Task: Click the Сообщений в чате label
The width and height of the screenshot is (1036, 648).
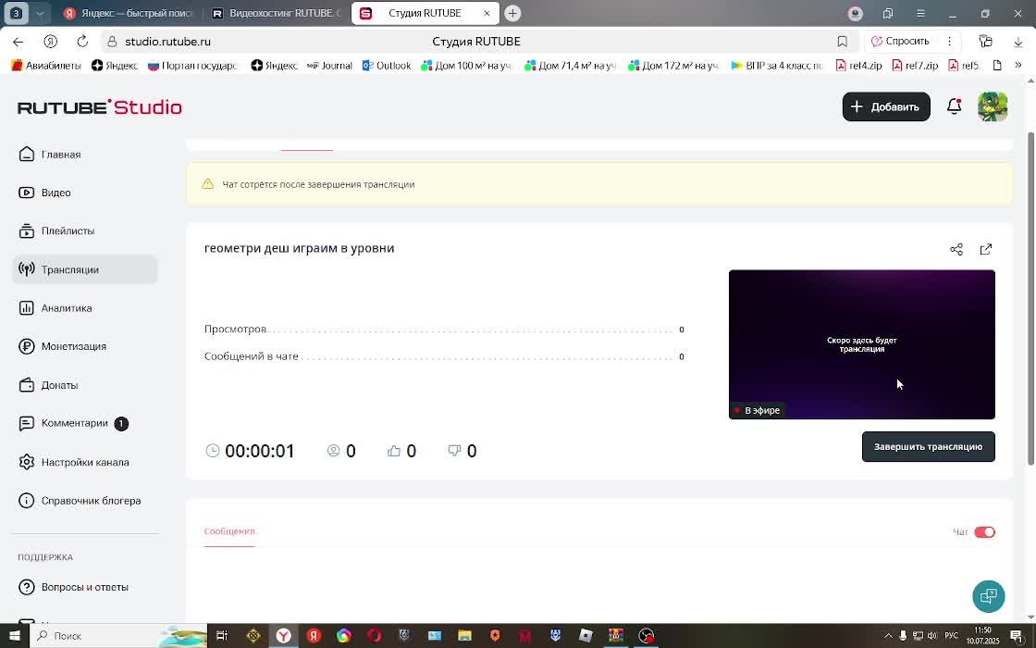Action: click(x=251, y=355)
